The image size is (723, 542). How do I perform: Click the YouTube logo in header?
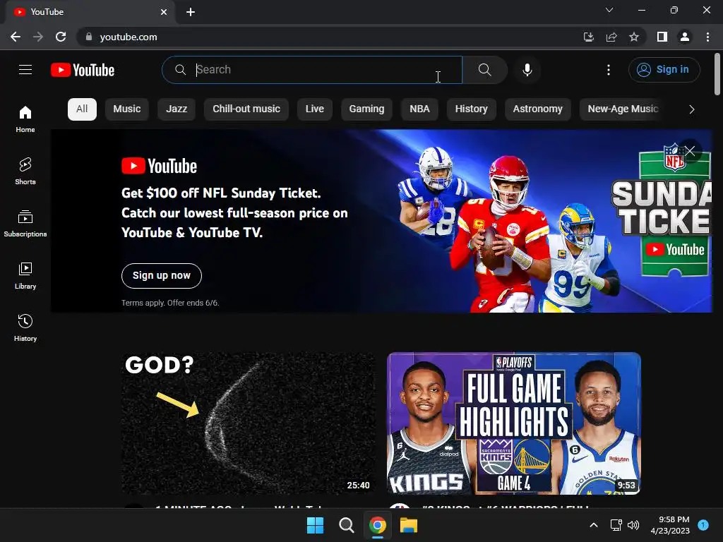pyautogui.click(x=83, y=70)
